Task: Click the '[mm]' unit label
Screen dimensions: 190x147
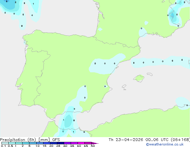Action: tap(44, 140)
